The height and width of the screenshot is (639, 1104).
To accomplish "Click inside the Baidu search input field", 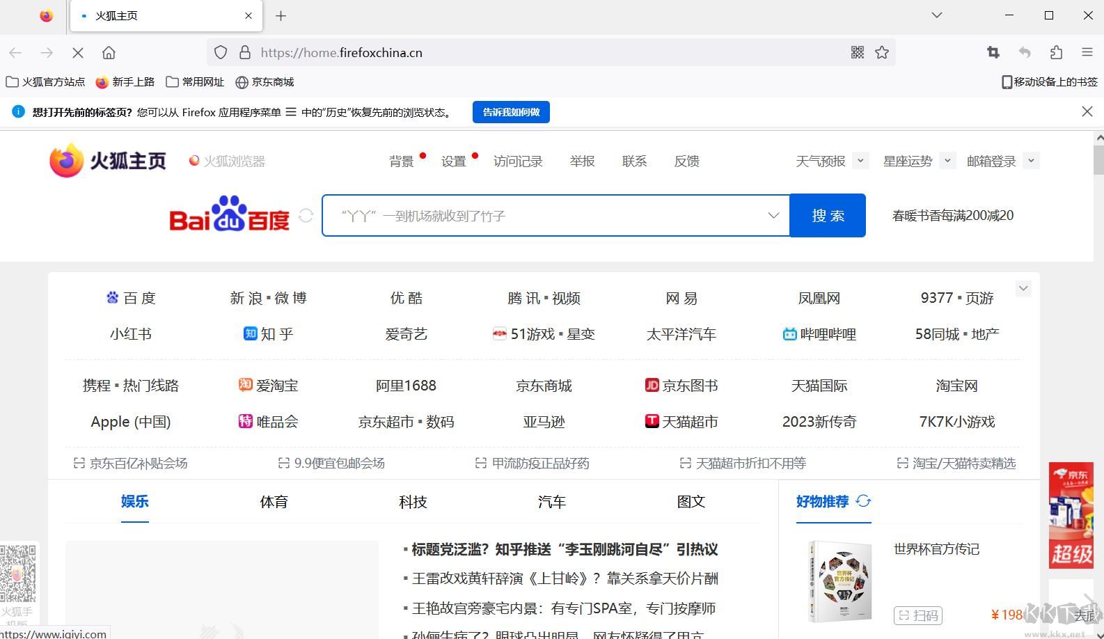I will 543,216.
